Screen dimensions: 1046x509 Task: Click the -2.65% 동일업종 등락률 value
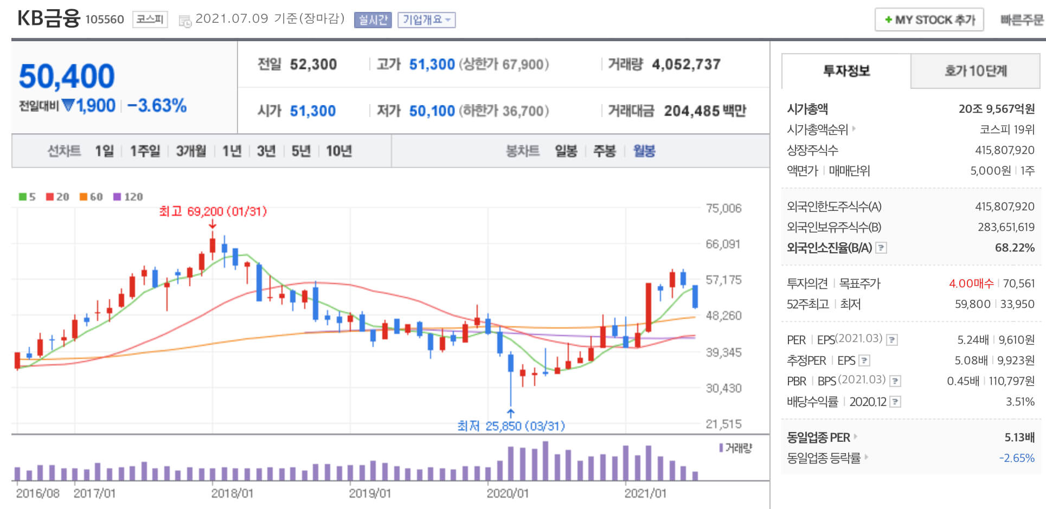coord(1017,458)
